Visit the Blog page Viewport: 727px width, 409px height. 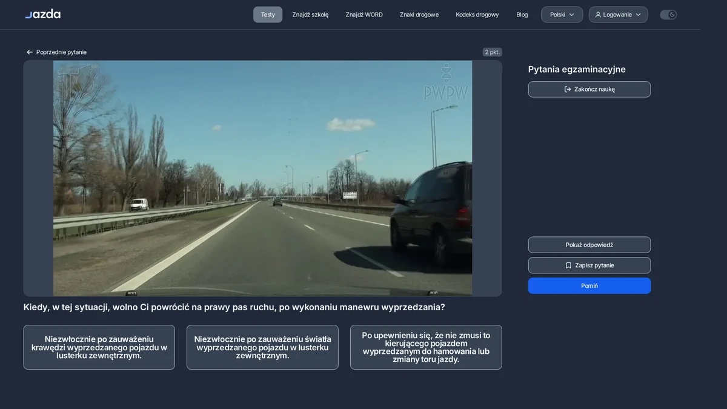click(x=522, y=15)
